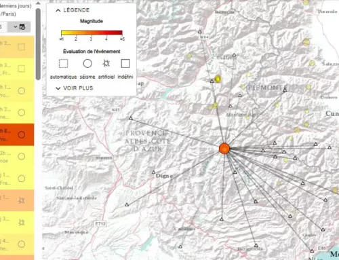This screenshot has width=339, height=260.
Task: Click the circle 'séisme' legend icon
Action: point(87,64)
